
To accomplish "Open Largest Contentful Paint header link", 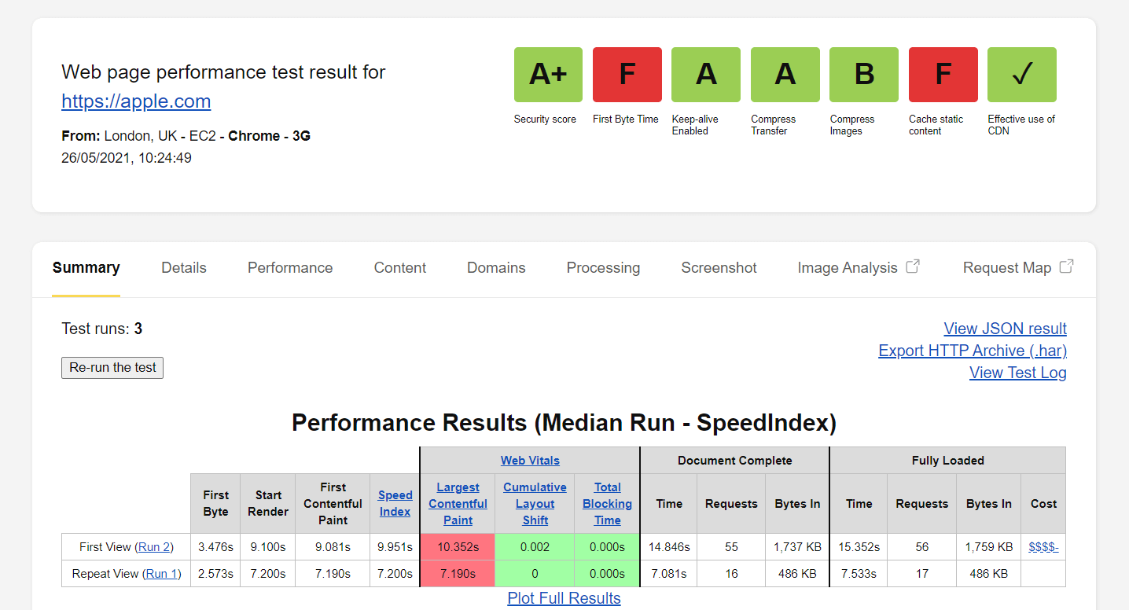I will [x=458, y=503].
